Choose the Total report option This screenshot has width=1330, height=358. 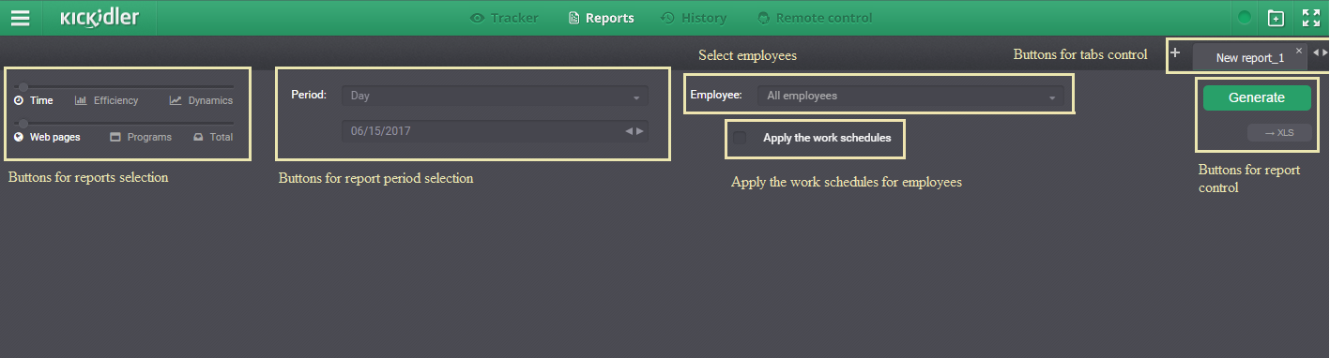point(213,137)
